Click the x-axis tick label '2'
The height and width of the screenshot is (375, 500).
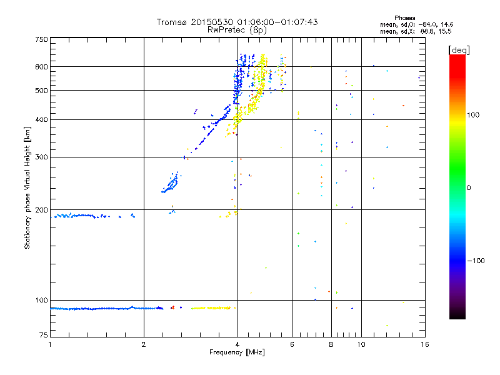144,344
